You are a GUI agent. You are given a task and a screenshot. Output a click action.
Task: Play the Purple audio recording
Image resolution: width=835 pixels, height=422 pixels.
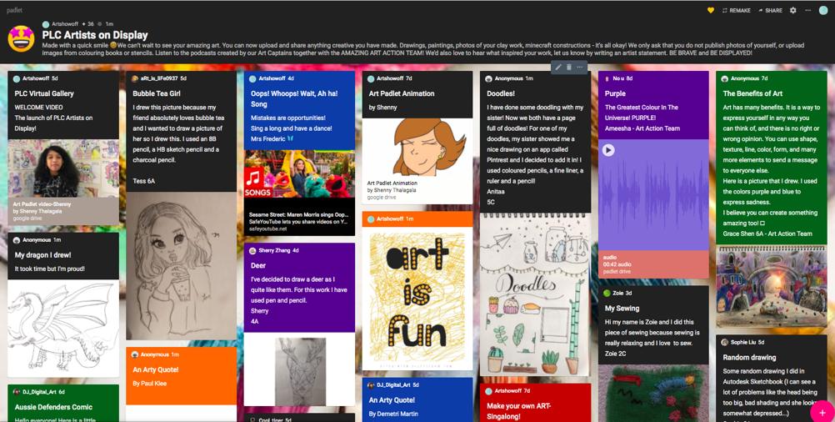[x=608, y=150]
